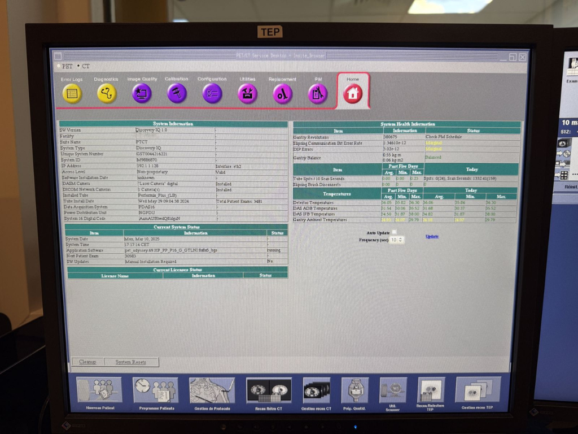
Task: Click the License Name column header
Action: tap(115, 276)
